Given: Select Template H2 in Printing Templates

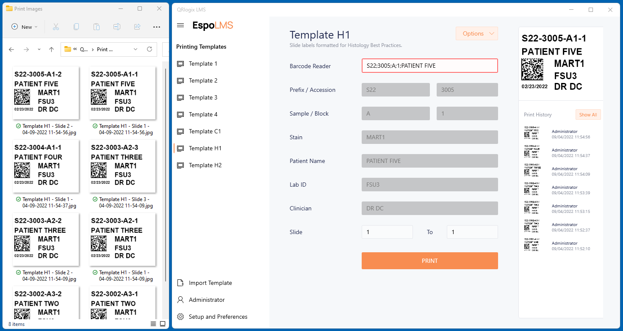Looking at the screenshot, I should 205,165.
